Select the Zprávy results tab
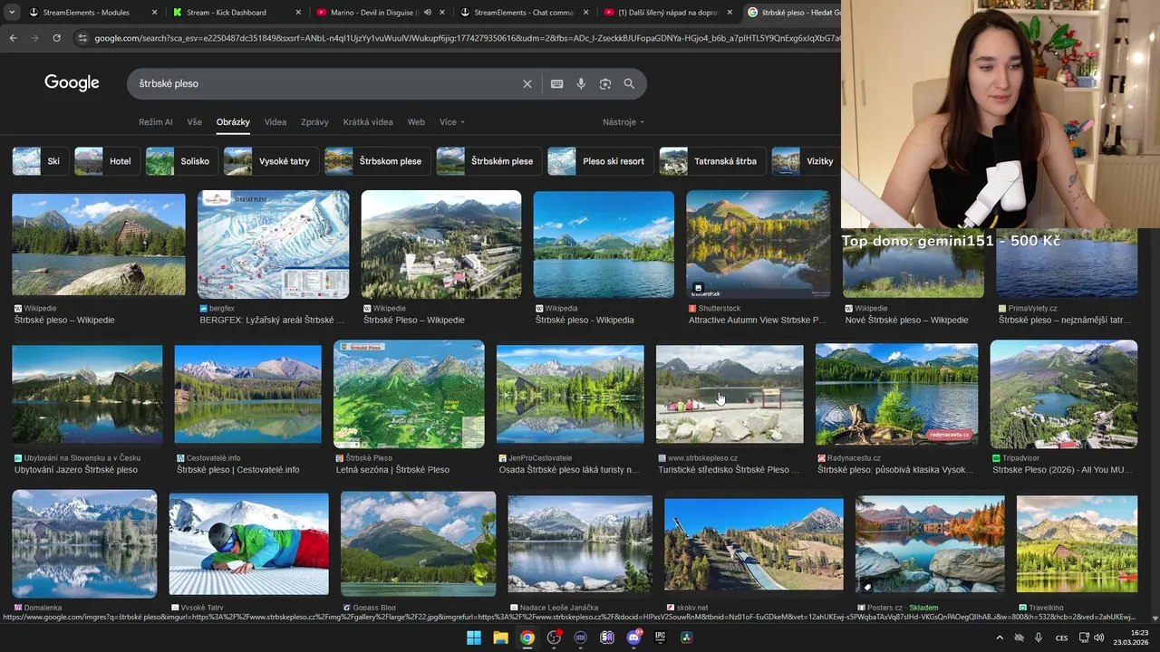This screenshot has height=652, width=1160. click(x=314, y=122)
